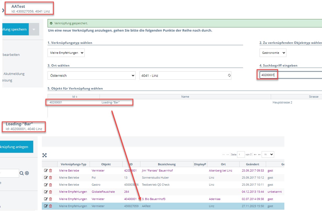Click the GlobalePauschale object cell
The image size is (322, 211).
[x=103, y=192]
